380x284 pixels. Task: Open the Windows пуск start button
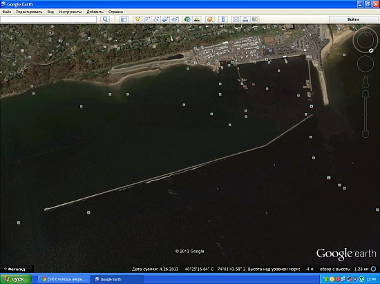(x=16, y=279)
